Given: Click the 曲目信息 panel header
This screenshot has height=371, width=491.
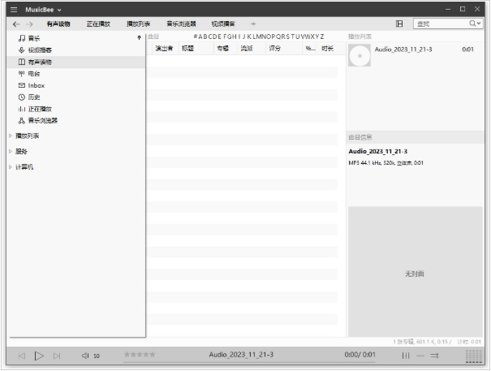Looking at the screenshot, I should tap(360, 137).
